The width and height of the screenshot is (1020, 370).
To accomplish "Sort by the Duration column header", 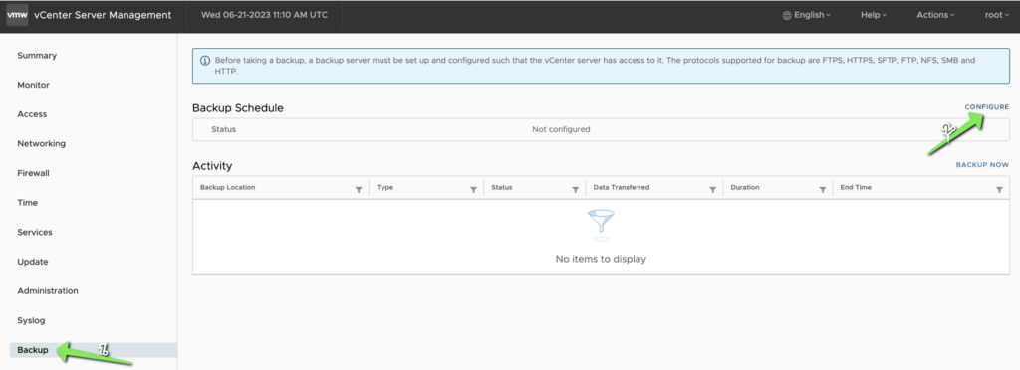I will tap(745, 188).
